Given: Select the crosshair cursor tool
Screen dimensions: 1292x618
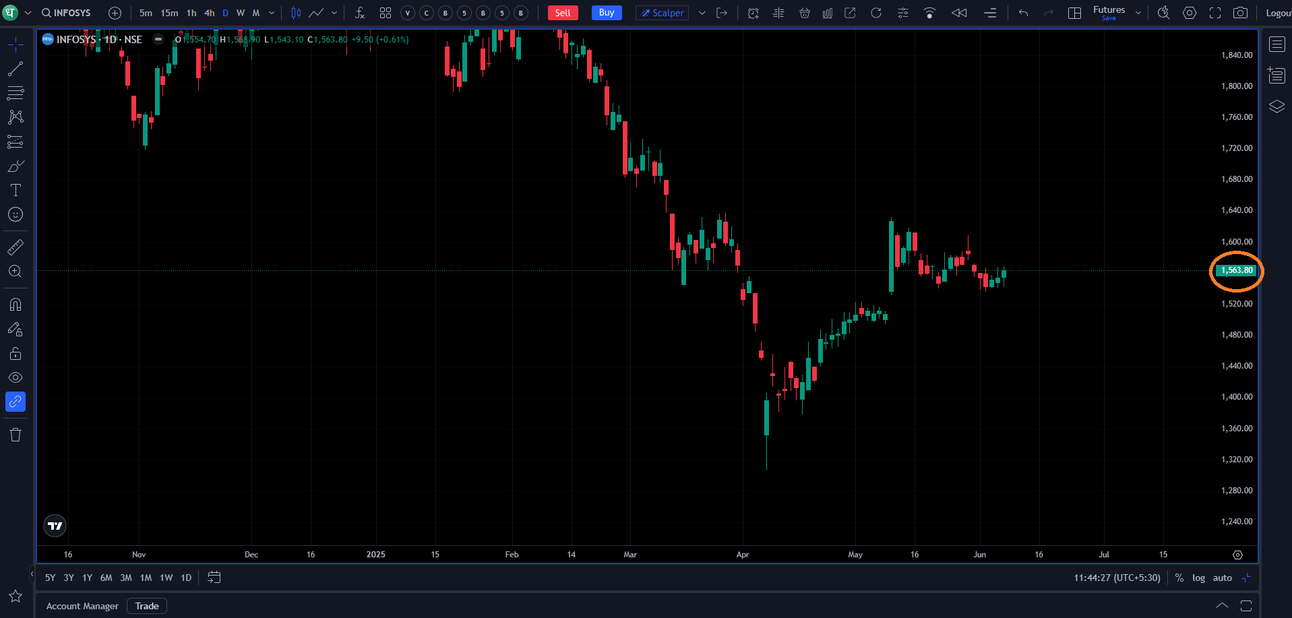Looking at the screenshot, I should pos(16,45).
